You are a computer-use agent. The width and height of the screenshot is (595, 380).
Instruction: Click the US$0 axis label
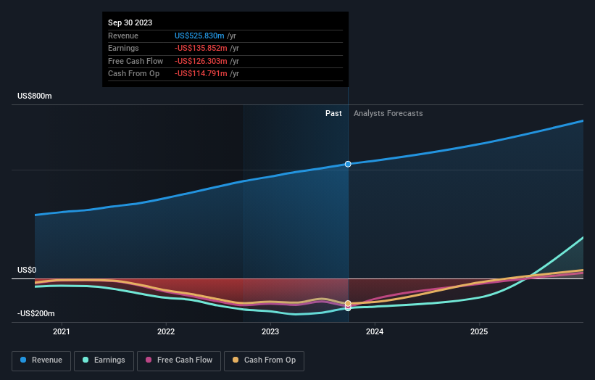pos(27,270)
